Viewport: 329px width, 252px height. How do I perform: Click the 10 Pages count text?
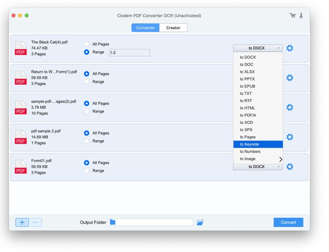tap(39, 113)
